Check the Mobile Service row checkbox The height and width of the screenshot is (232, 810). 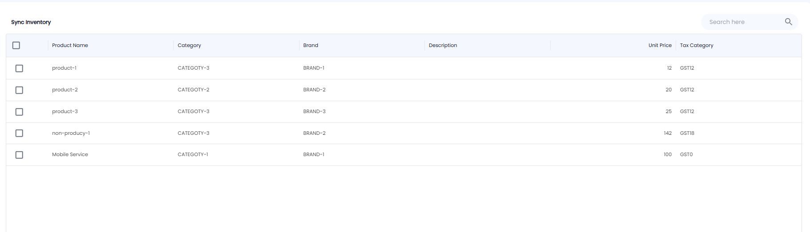(19, 155)
